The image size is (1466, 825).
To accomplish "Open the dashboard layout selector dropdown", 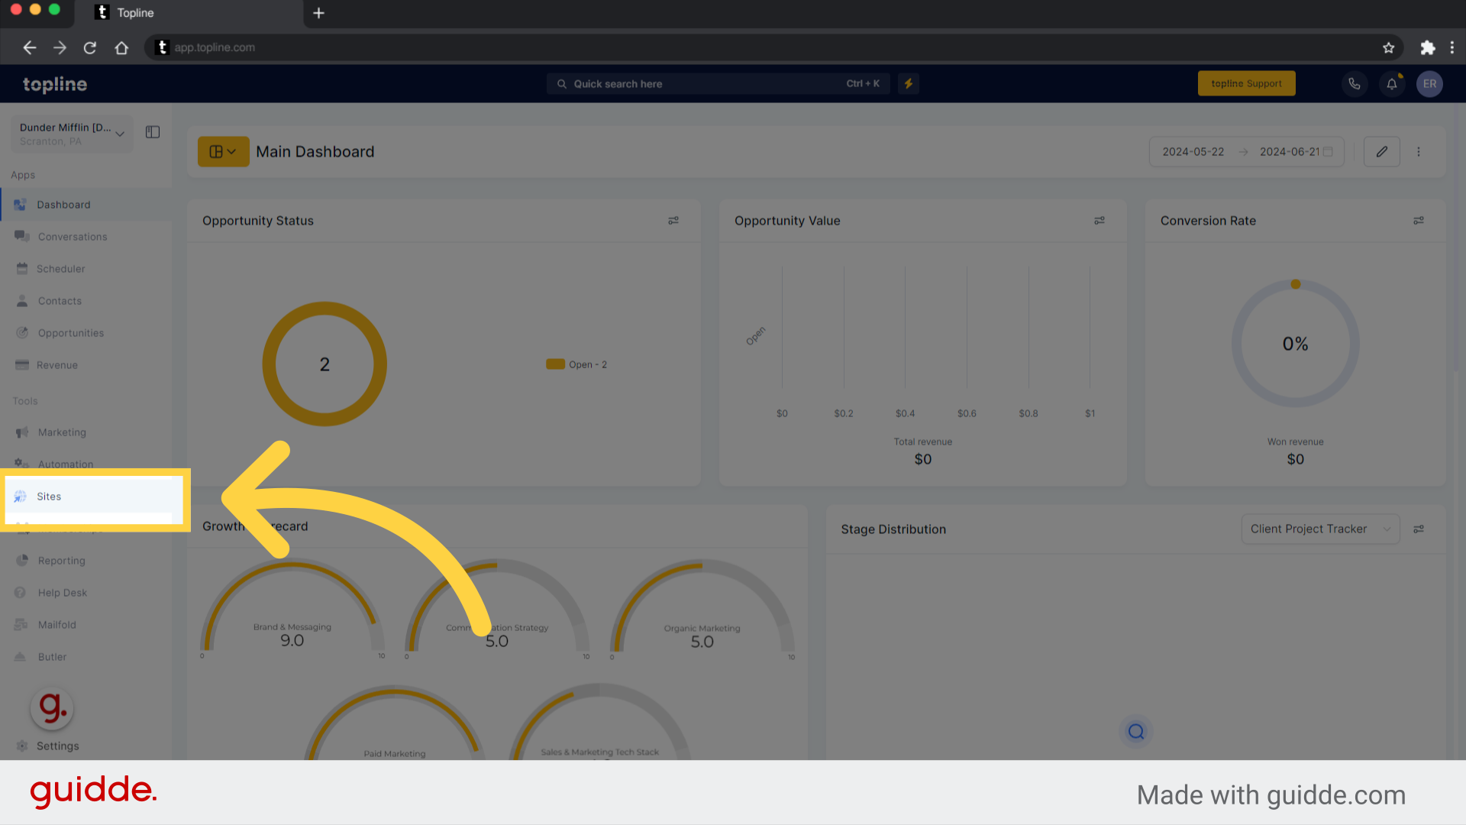I will point(223,151).
